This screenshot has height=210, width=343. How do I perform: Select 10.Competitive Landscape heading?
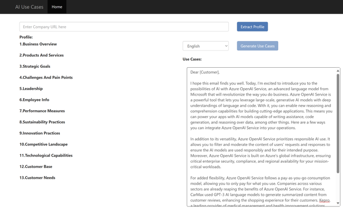[x=43, y=144]
